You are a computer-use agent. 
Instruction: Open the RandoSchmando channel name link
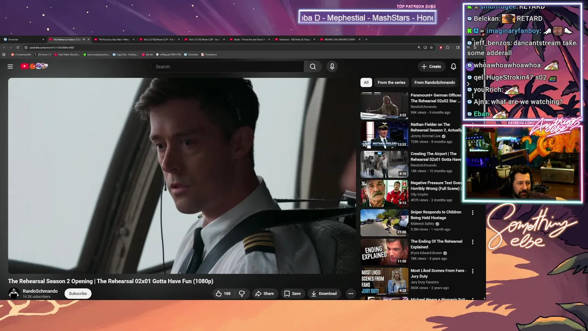pyautogui.click(x=40, y=291)
